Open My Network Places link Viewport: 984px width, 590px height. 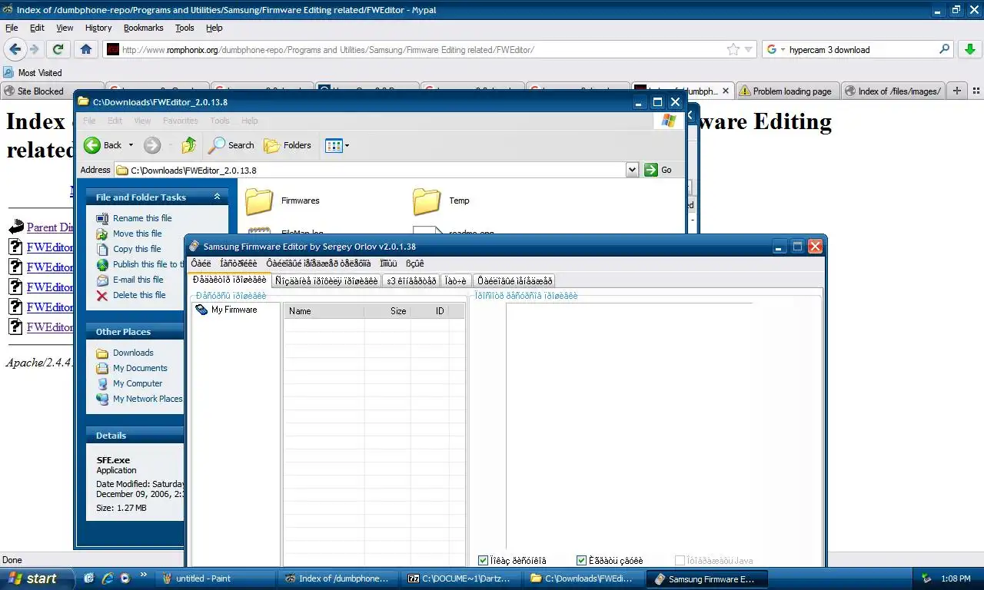(x=148, y=399)
